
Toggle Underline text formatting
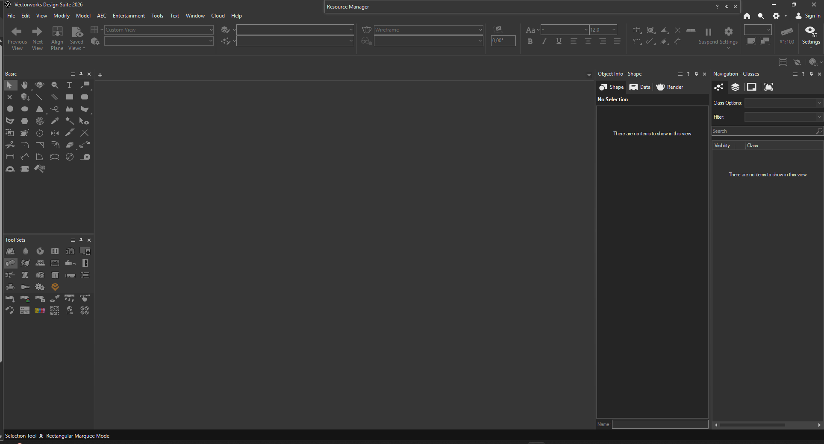coord(559,41)
